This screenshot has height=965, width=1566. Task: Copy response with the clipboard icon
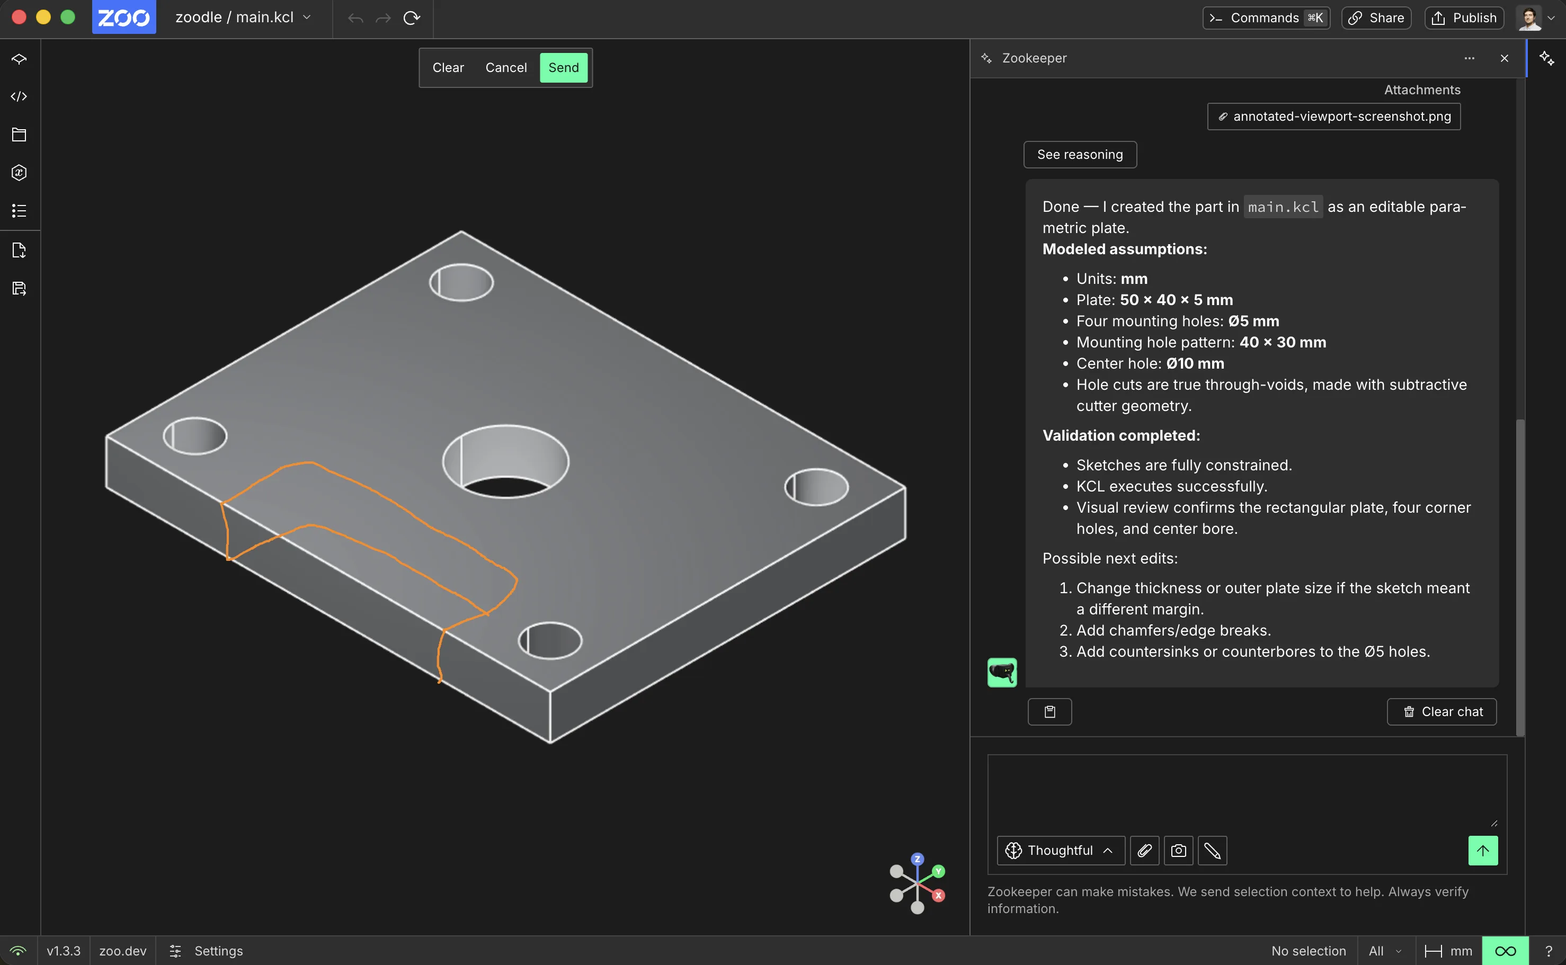[x=1049, y=712]
